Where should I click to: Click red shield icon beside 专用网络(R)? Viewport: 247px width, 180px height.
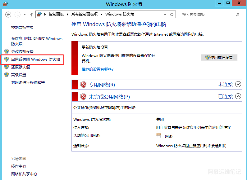click(x=83, y=85)
